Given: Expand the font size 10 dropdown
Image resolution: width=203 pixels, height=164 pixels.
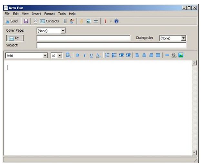Looking at the screenshot, I should 60,56.
